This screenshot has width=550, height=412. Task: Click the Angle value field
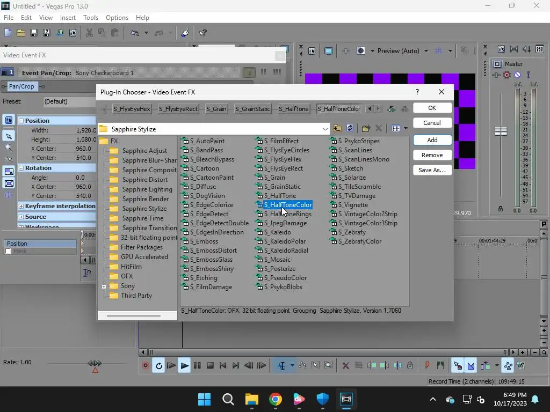pos(85,178)
